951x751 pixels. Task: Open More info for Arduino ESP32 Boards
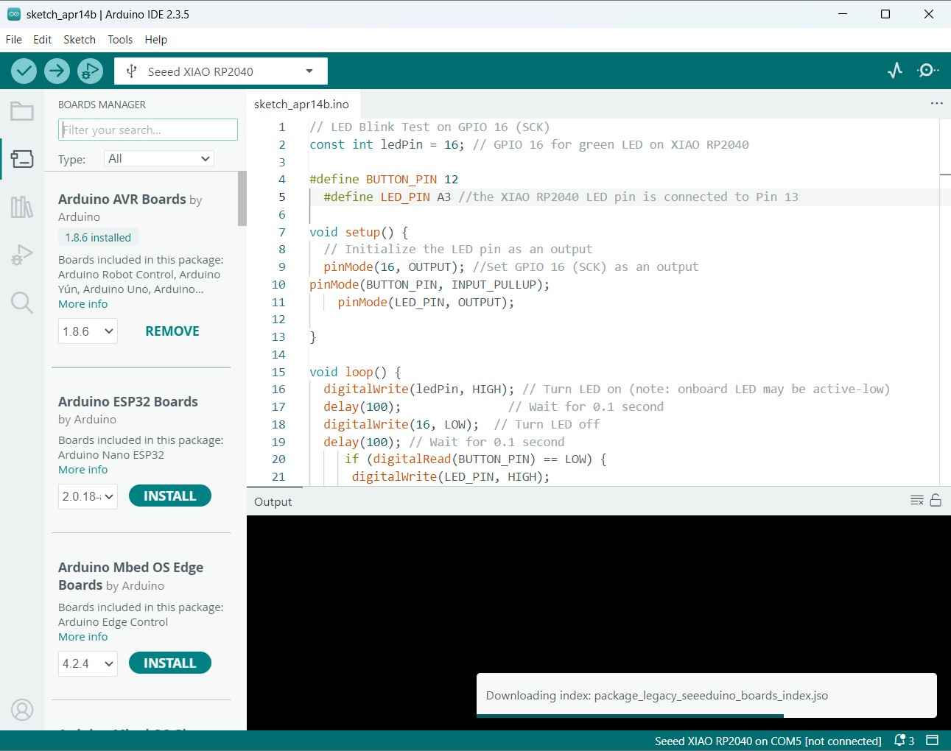pos(83,470)
